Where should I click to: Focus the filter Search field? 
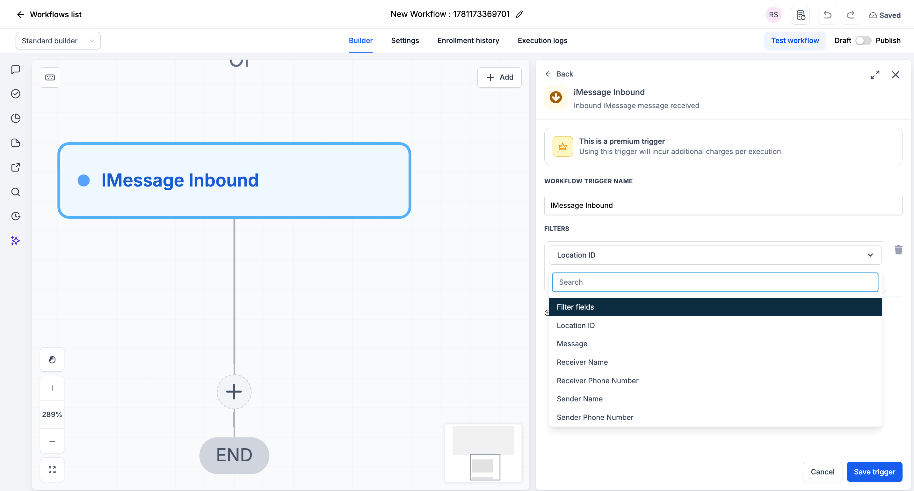tap(715, 282)
